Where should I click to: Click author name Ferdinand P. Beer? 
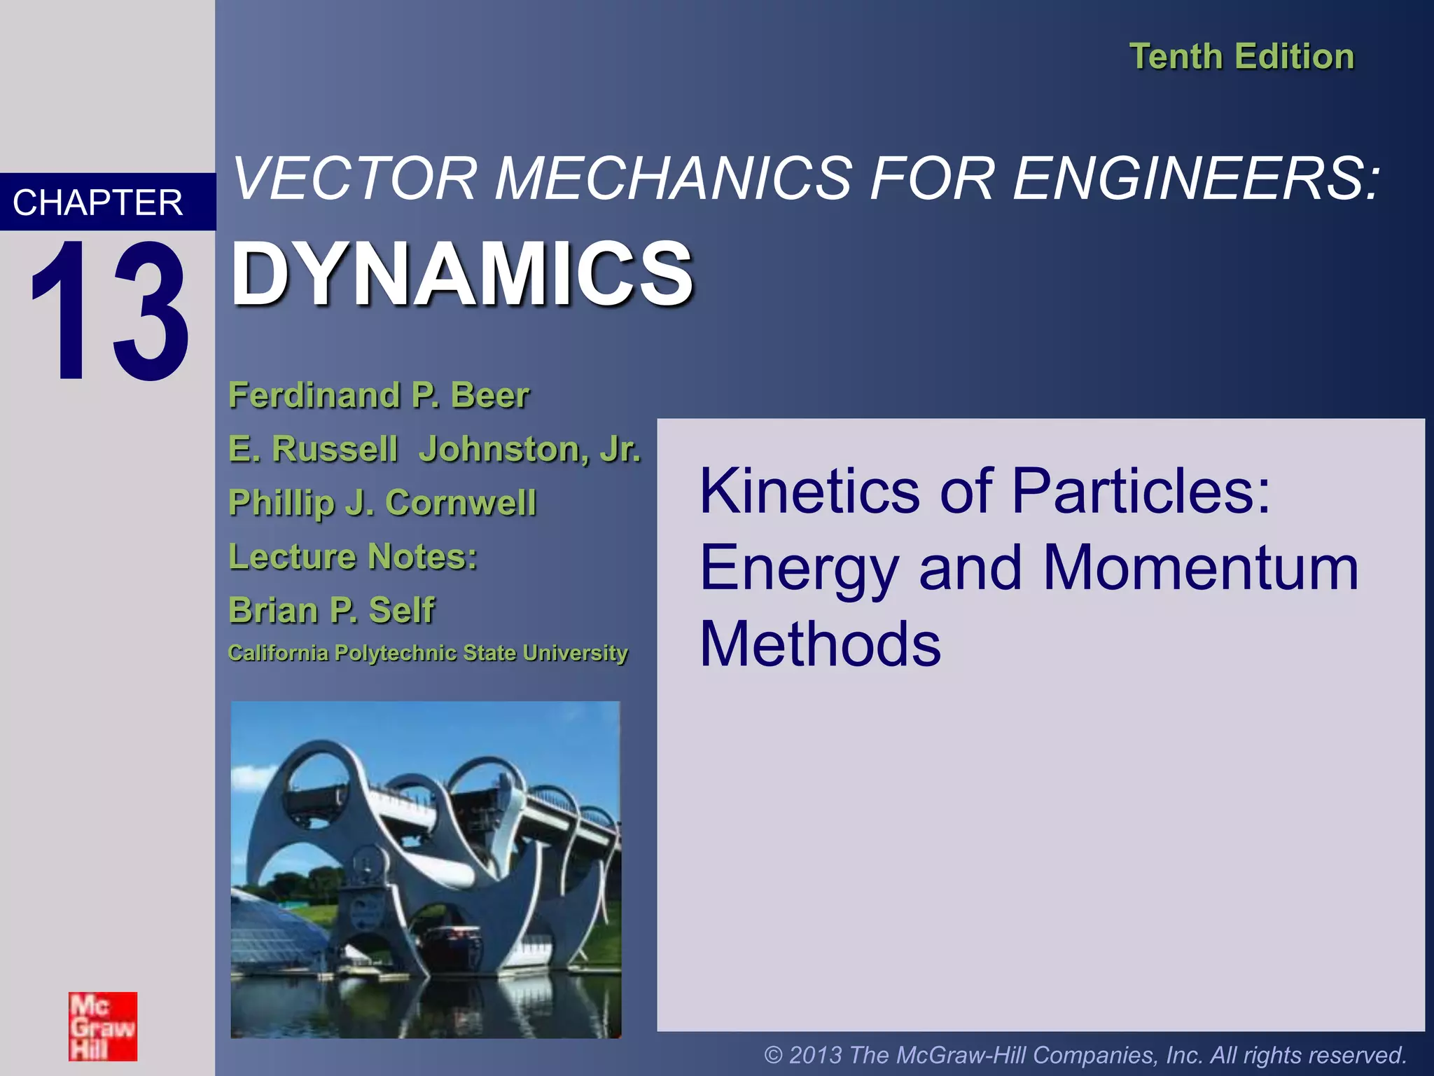tap(379, 395)
